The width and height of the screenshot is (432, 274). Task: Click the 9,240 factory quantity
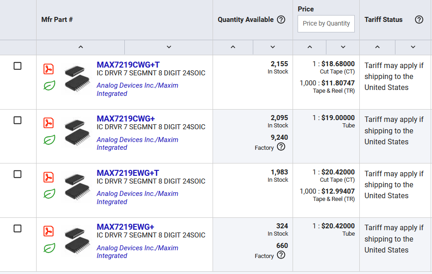point(279,137)
